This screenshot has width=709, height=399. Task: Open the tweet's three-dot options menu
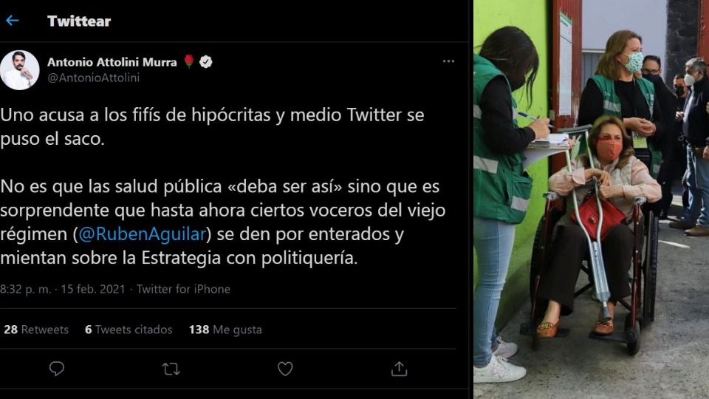(448, 61)
